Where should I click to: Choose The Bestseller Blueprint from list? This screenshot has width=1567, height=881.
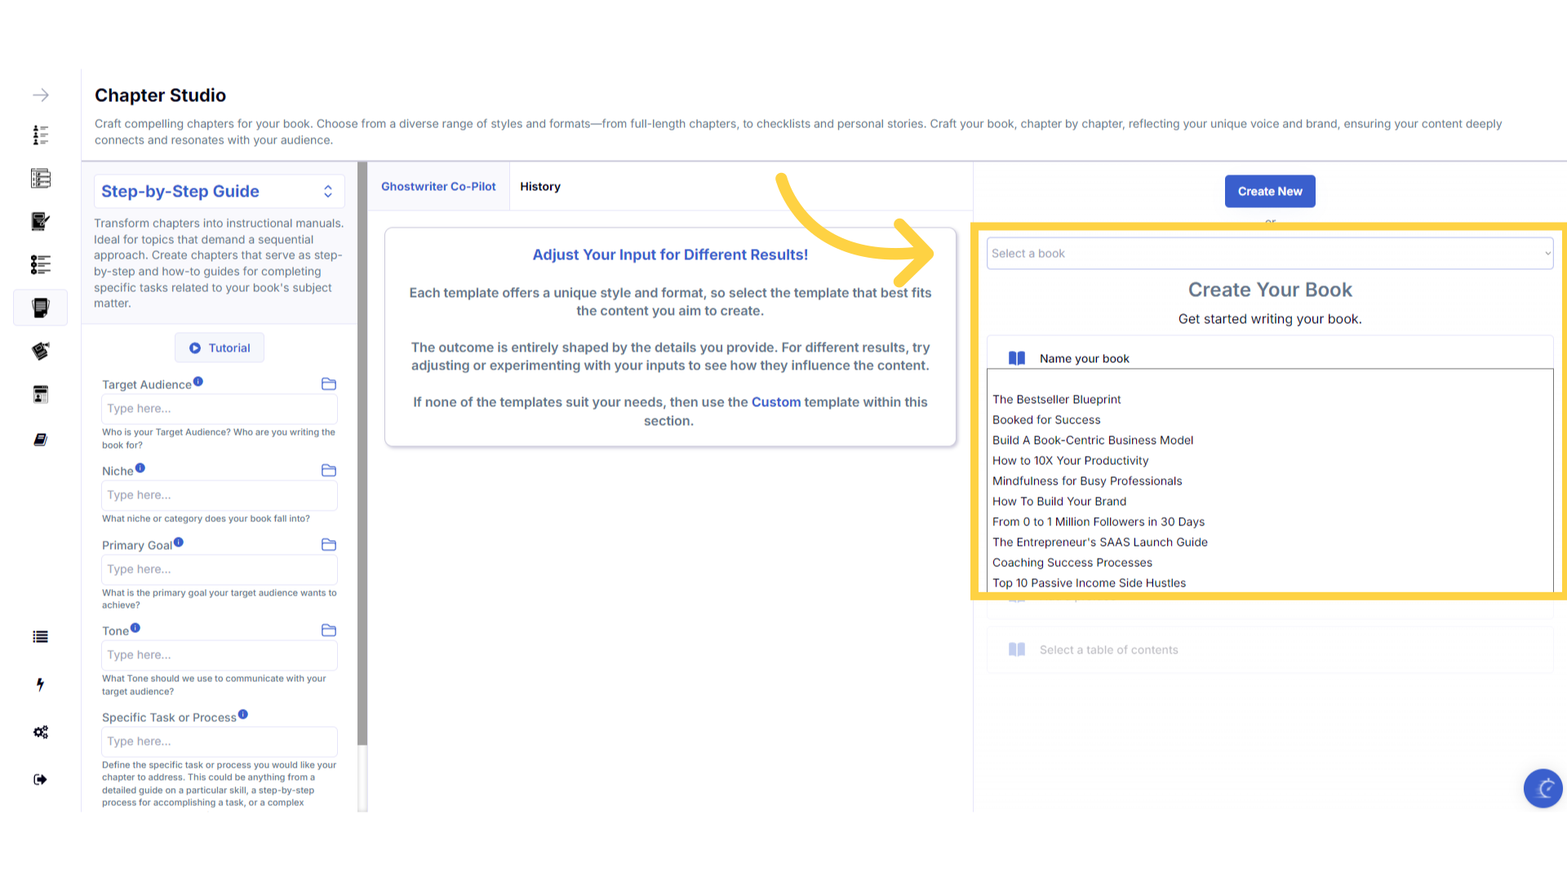coord(1056,400)
